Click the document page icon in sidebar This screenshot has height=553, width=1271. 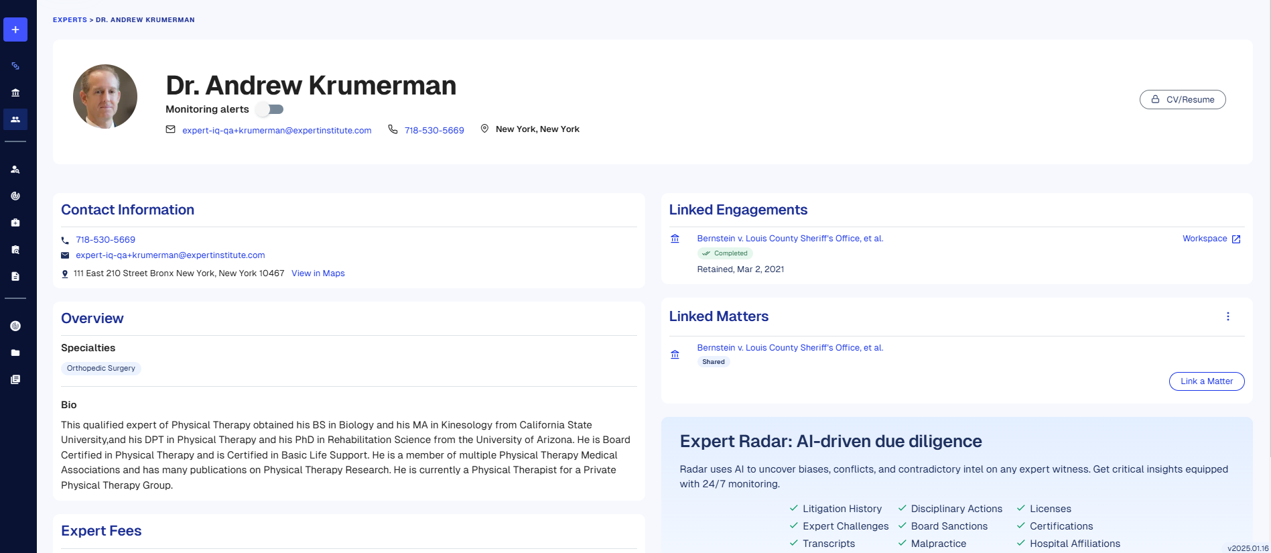[15, 276]
